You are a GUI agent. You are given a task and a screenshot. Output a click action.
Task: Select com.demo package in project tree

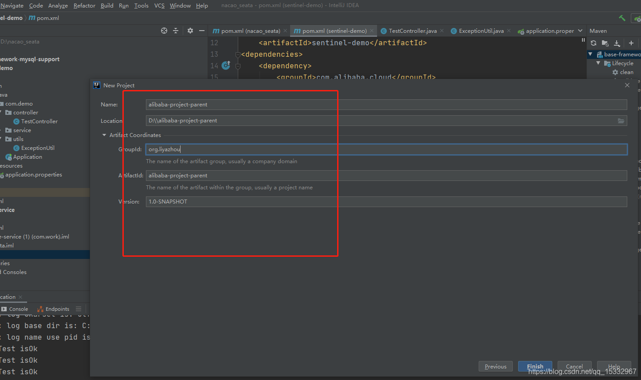click(16, 104)
